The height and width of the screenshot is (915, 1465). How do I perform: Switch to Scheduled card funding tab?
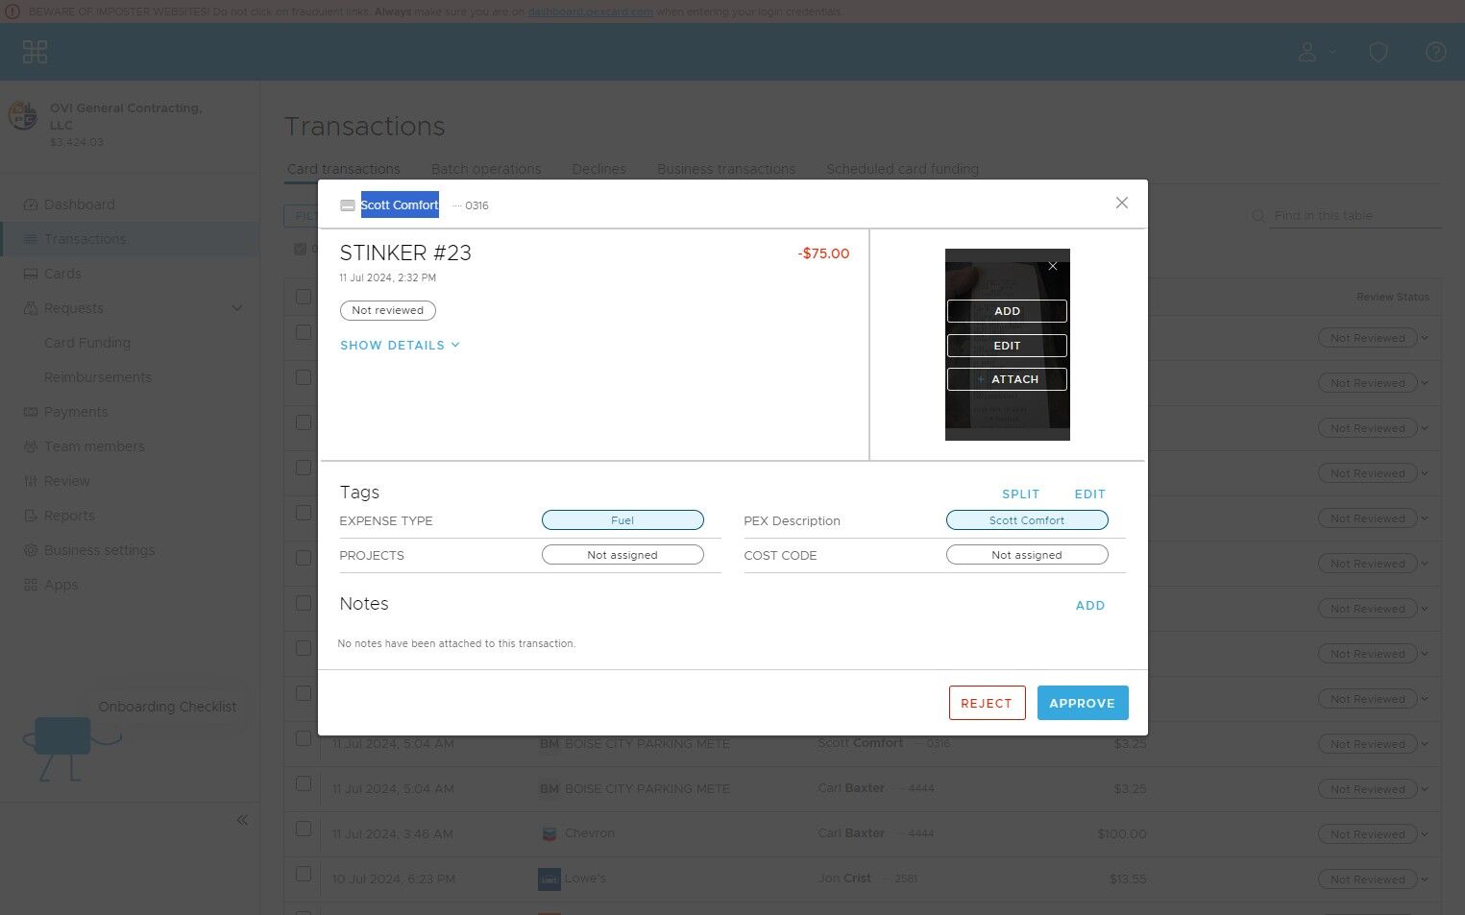[x=902, y=169]
